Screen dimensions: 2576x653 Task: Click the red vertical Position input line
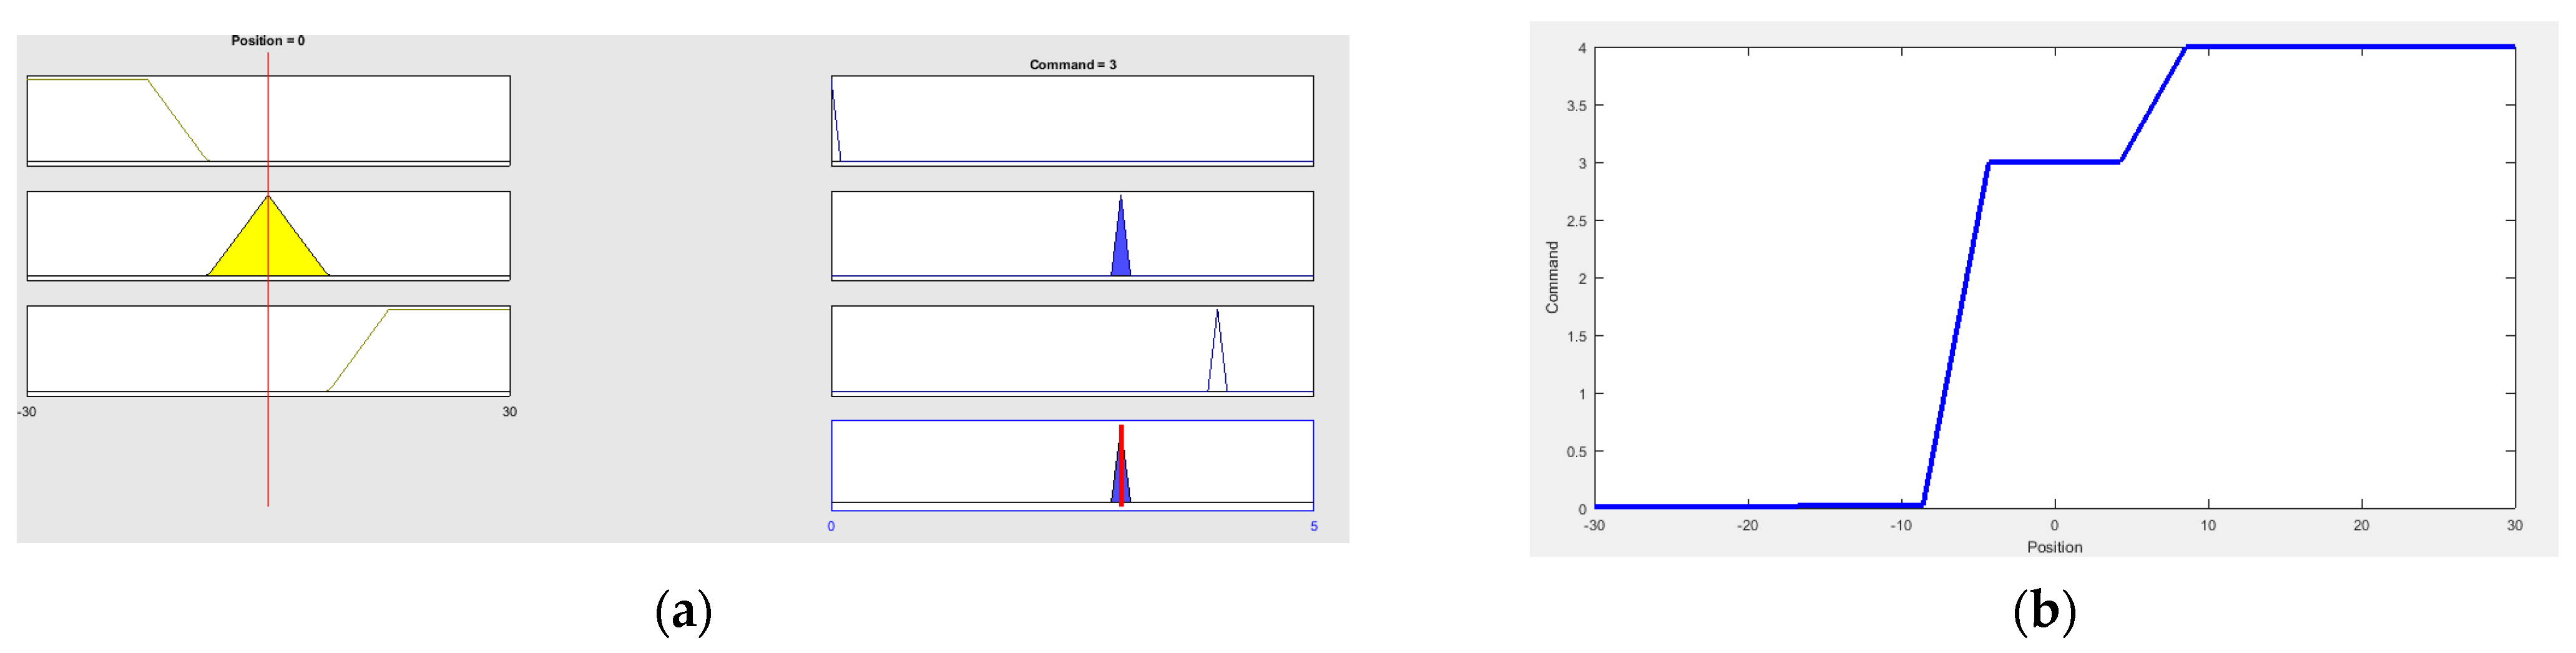click(268, 279)
